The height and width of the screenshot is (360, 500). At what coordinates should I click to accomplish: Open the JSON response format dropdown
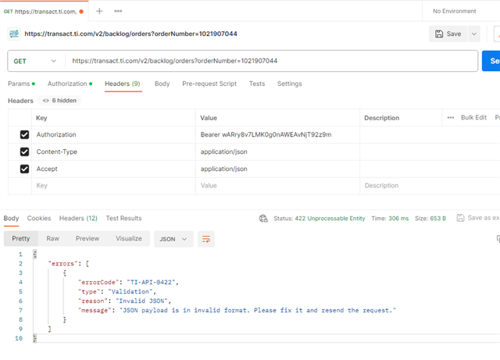coord(173,239)
